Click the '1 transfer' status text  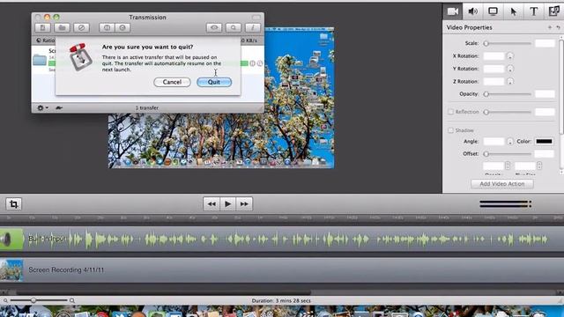[x=147, y=107]
